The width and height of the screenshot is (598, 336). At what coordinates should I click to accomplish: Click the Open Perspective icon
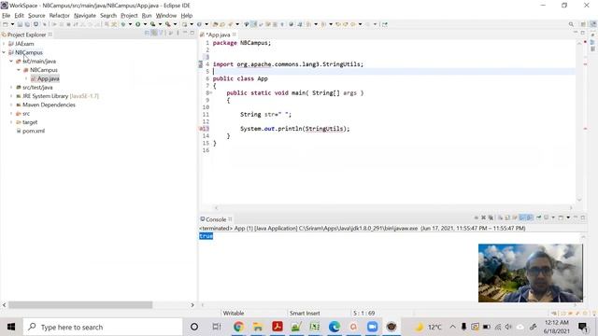coord(583,24)
